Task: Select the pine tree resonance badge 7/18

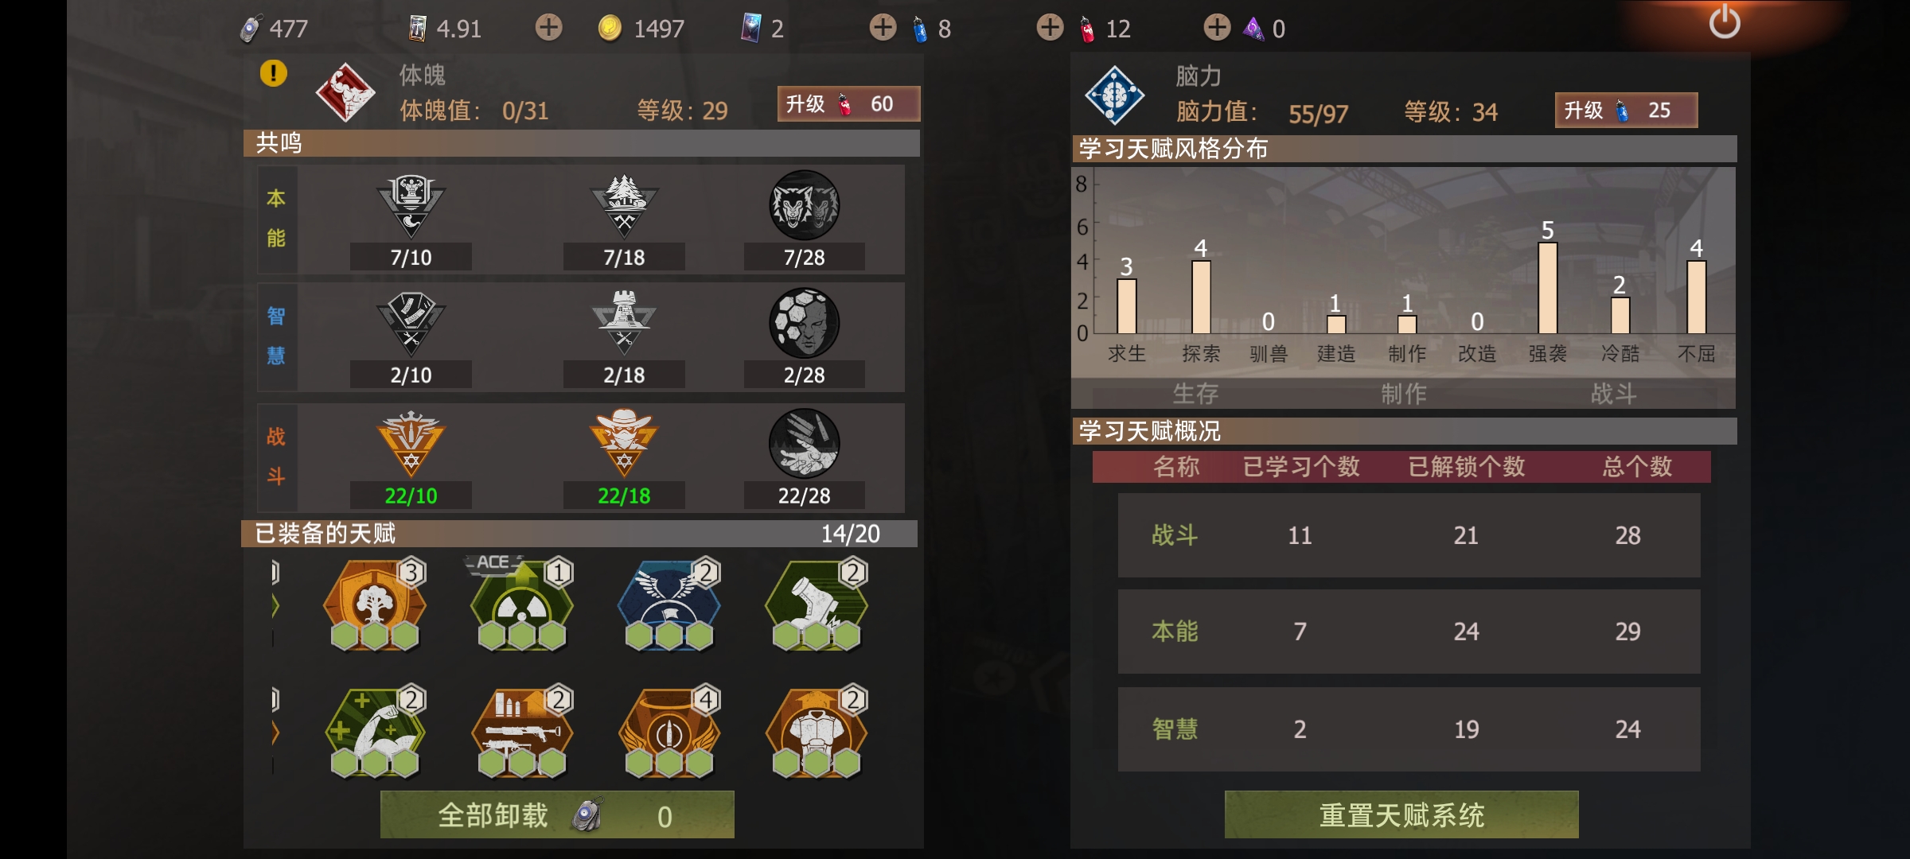Action: (x=624, y=206)
